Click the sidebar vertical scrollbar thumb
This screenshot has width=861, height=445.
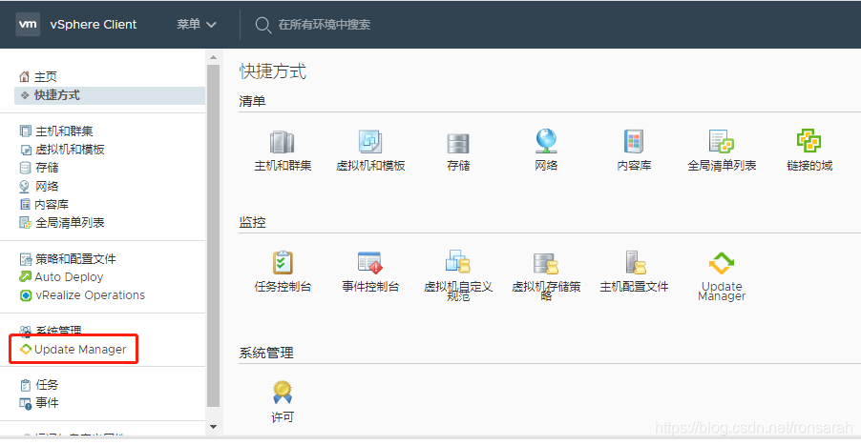tap(213, 235)
